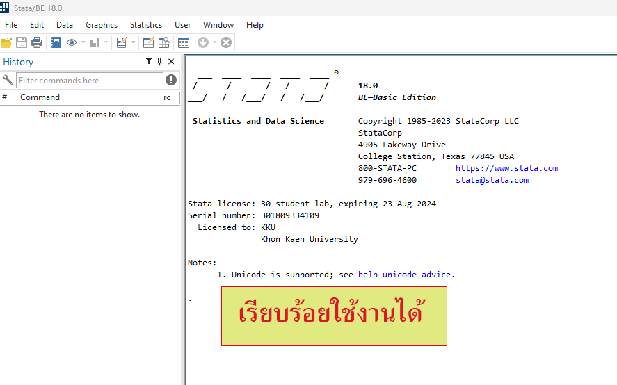Open the Do-file Editor icon

click(122, 42)
